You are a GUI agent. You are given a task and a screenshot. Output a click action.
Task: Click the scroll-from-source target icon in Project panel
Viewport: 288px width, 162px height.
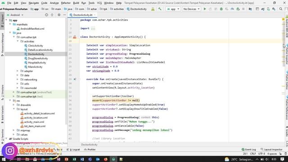pos(46,15)
